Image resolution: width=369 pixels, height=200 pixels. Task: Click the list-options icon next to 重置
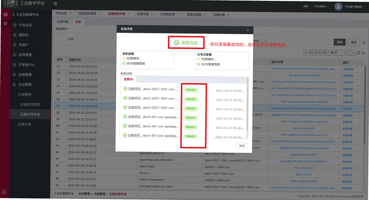tap(364, 42)
